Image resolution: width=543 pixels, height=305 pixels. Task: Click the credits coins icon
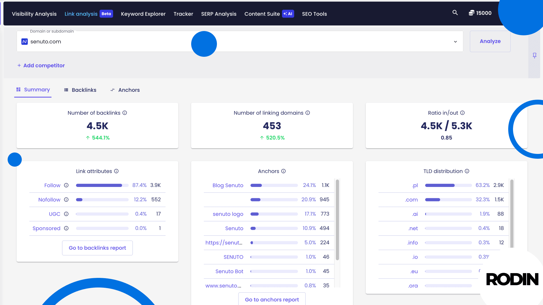click(x=471, y=13)
